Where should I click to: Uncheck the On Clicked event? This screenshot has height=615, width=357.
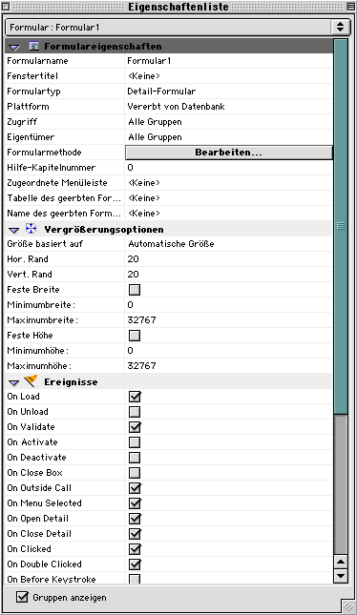(x=135, y=549)
